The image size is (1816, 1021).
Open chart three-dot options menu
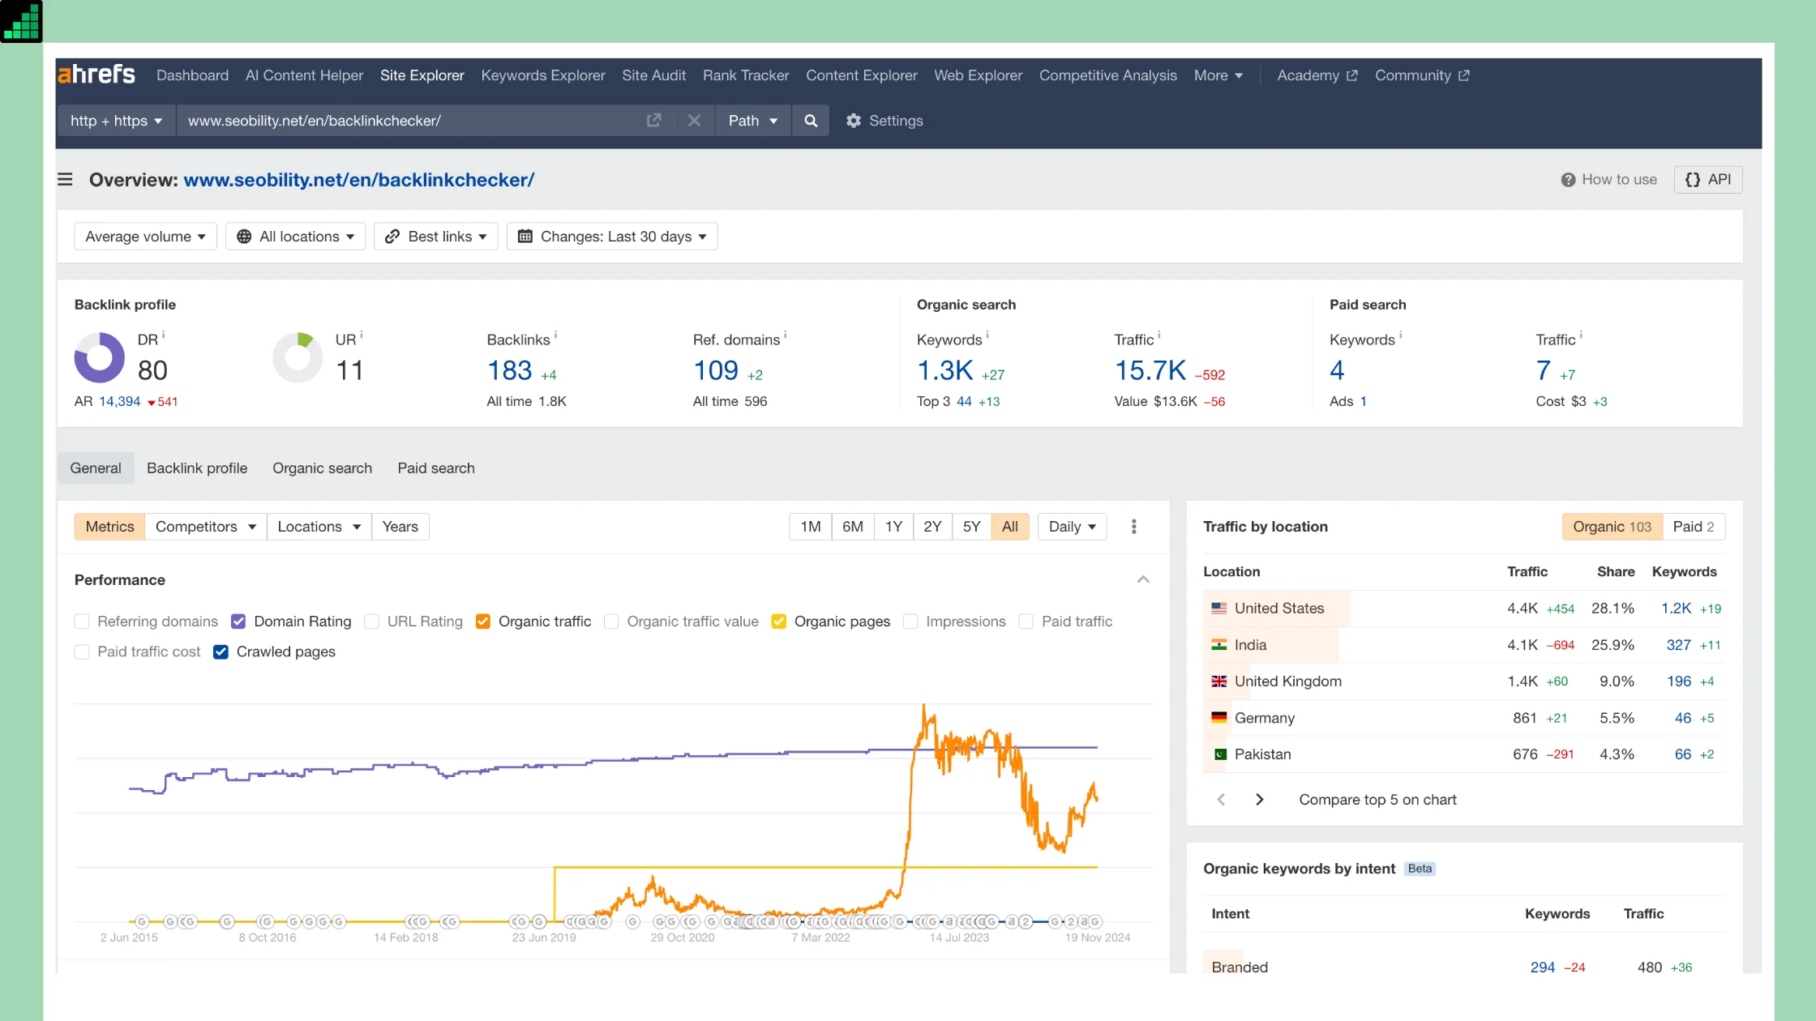coord(1133,527)
